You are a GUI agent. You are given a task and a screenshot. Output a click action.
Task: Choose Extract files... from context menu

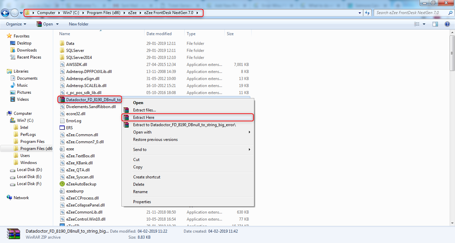point(145,110)
